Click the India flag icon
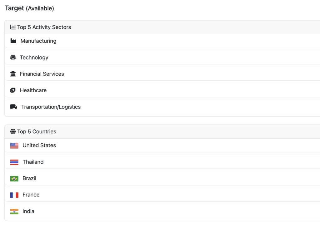Image resolution: width=320 pixels, height=225 pixels. click(x=14, y=212)
